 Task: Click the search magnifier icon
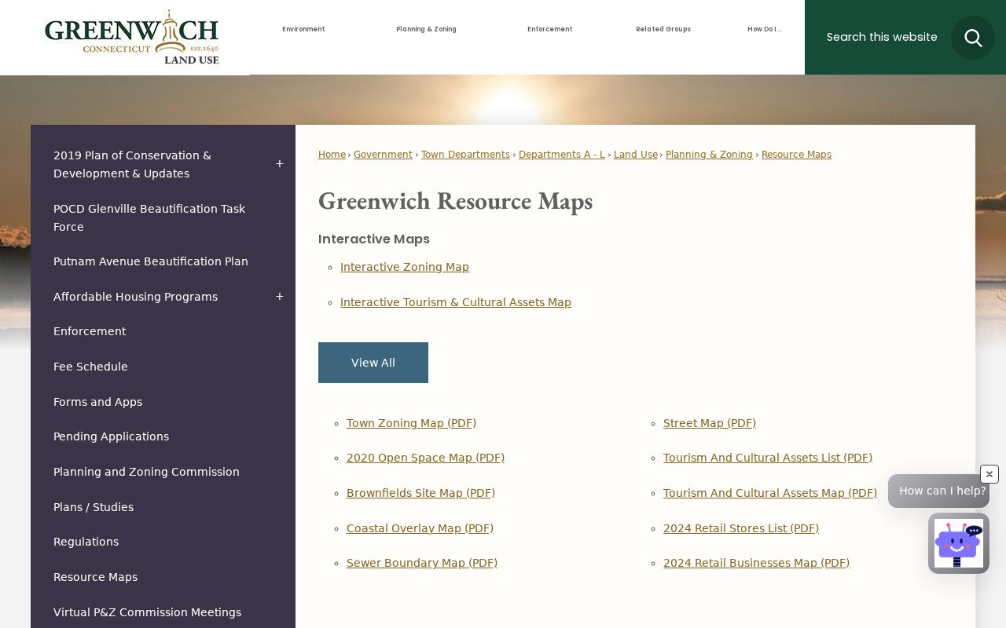(973, 38)
